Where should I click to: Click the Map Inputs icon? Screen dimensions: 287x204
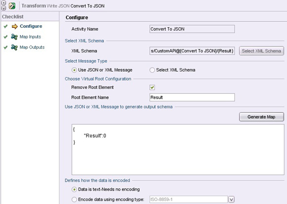14,37
